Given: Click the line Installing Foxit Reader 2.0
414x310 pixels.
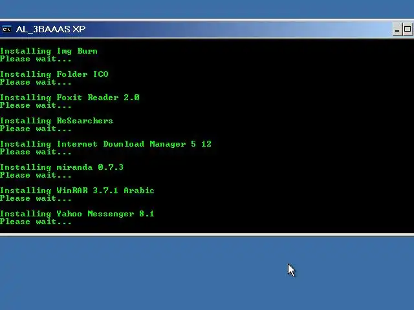Looking at the screenshot, I should [70, 98].
